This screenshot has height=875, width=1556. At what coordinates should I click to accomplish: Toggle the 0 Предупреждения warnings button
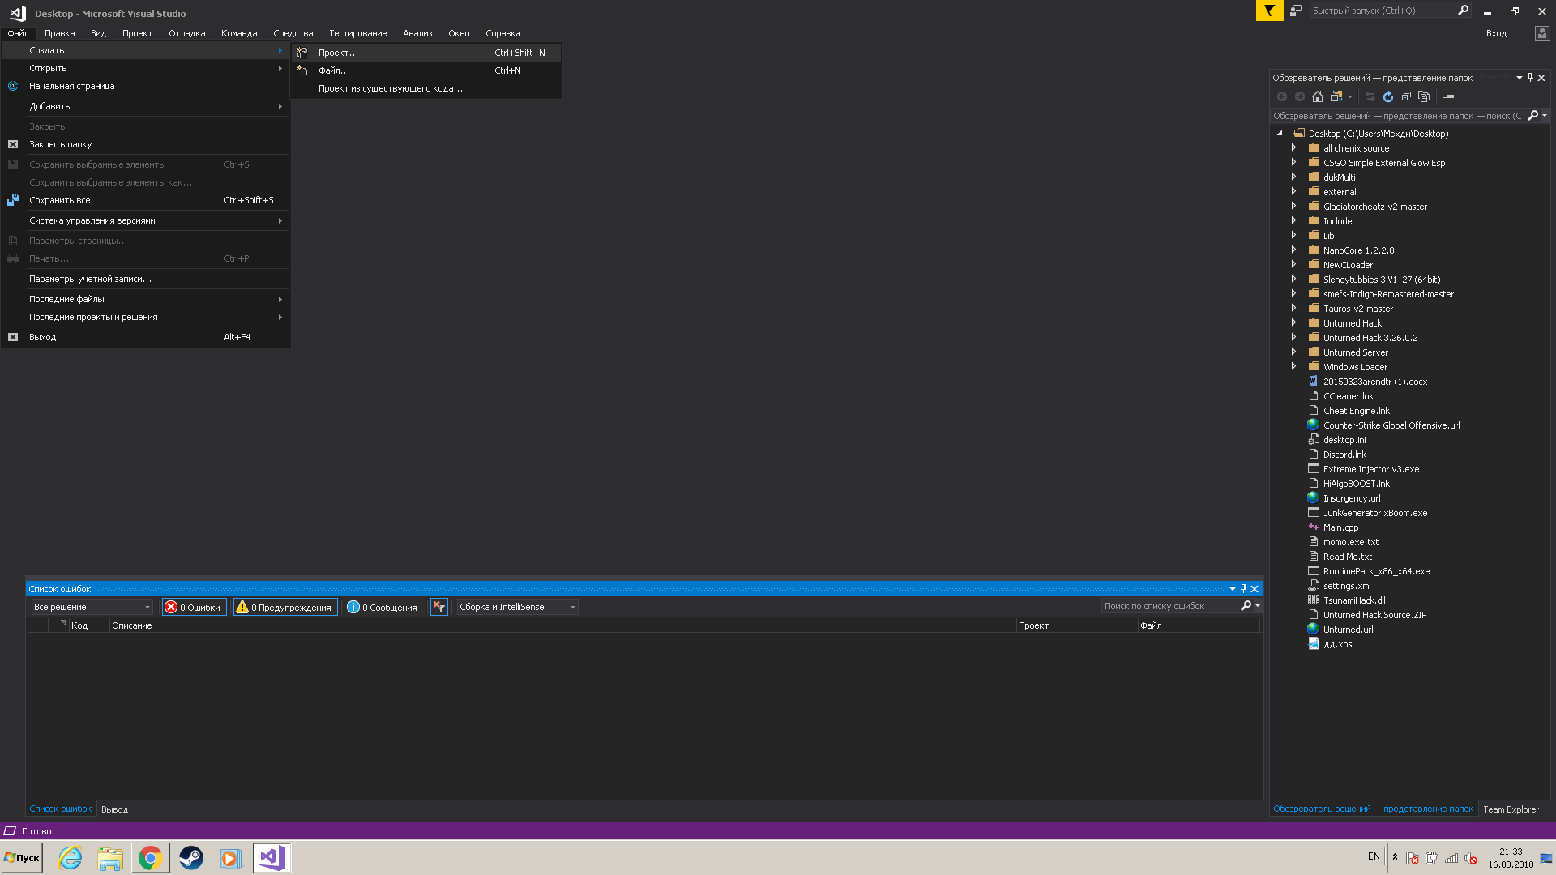pos(284,607)
